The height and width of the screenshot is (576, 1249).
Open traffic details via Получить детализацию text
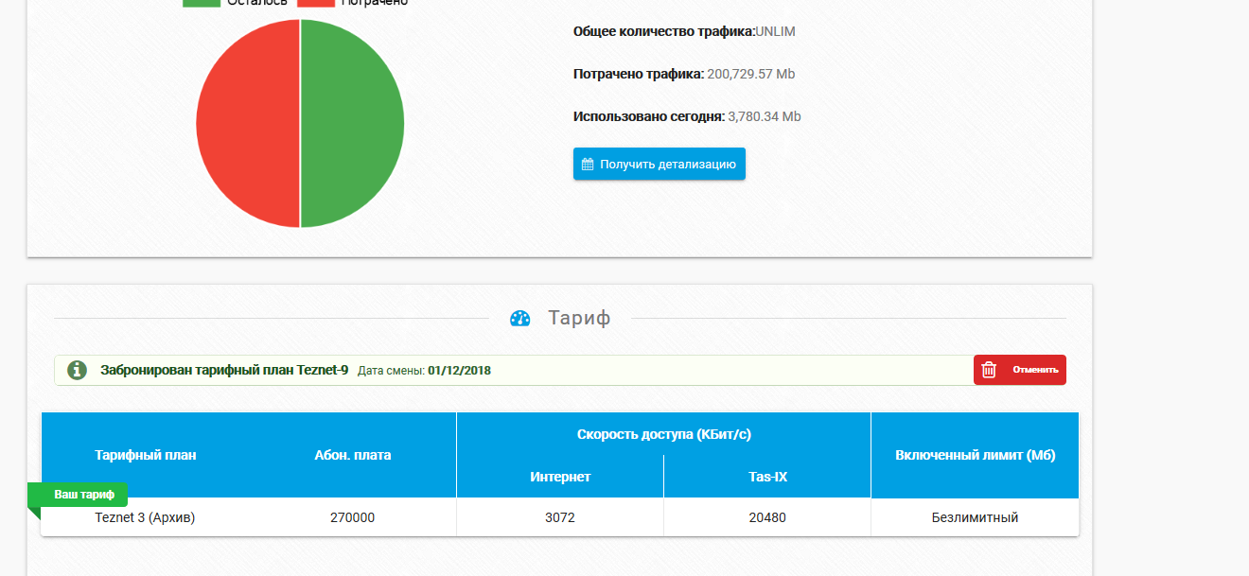point(667,164)
